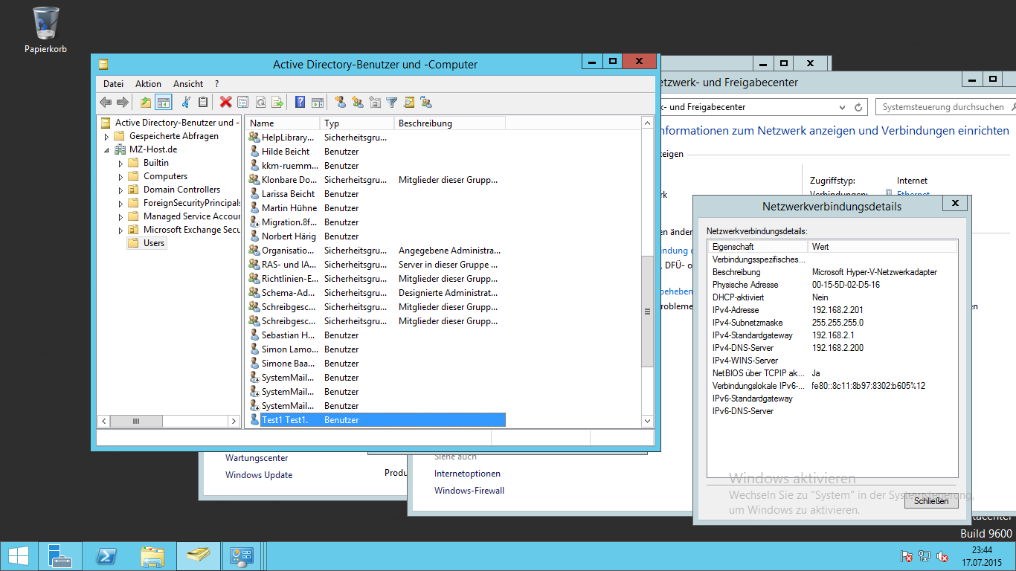Expand the Builtin tree node

coord(121,163)
